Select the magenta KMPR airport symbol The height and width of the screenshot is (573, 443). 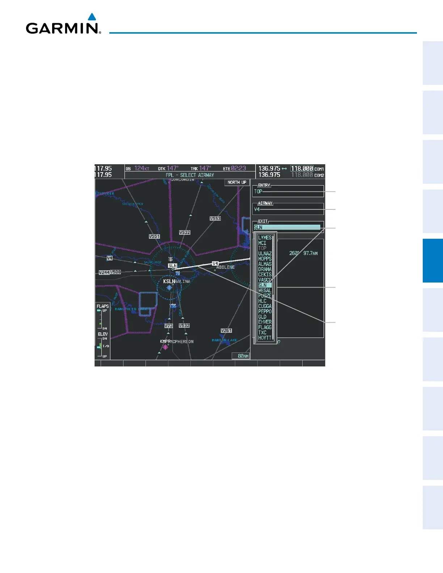pos(165,347)
